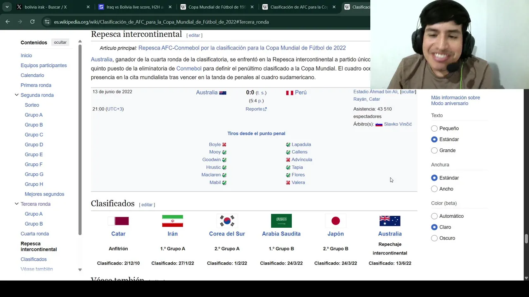Screen dimensions: 529x297
Task: Click the Peru flag icon in match row
Action: pyautogui.click(x=290, y=93)
